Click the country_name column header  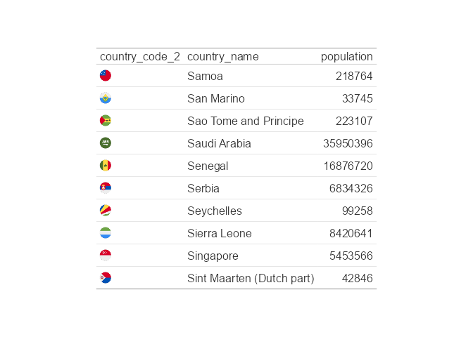(223, 57)
